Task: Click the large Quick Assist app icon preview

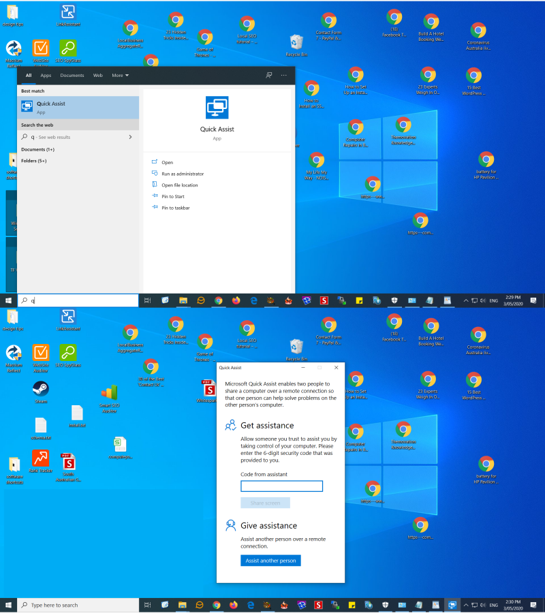Action: click(217, 108)
